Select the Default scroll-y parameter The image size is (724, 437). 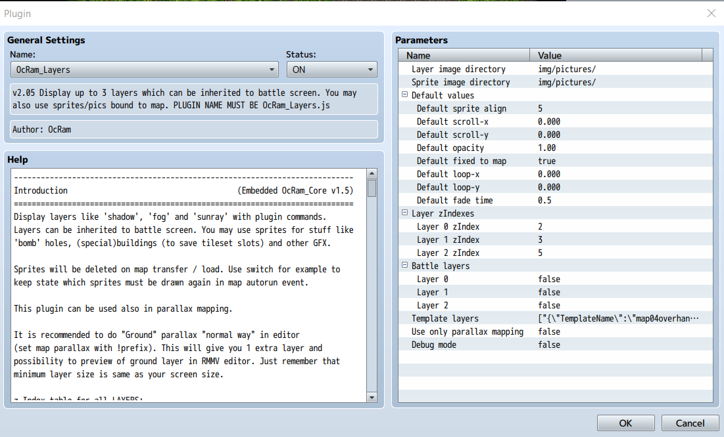coord(556,135)
